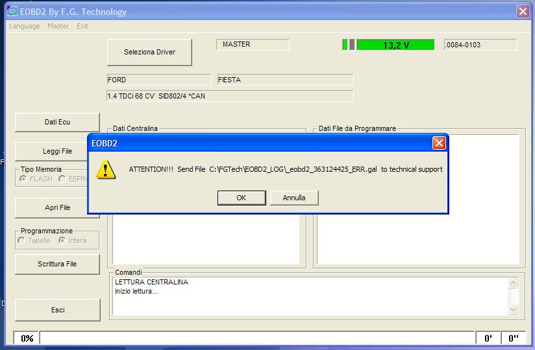
Task: Close the main EOBD2 window
Action: pos(523,11)
